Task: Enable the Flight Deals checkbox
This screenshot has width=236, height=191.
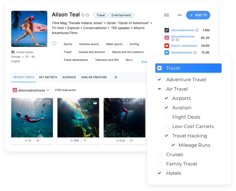Action: tap(166, 117)
